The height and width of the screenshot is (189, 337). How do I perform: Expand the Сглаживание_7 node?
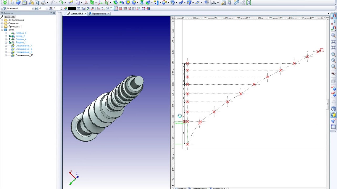coord(6,46)
